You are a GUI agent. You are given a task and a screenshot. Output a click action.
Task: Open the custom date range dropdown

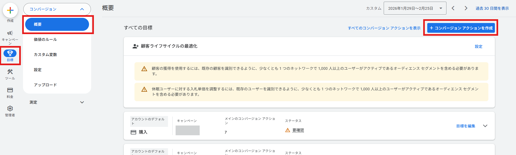415,8
